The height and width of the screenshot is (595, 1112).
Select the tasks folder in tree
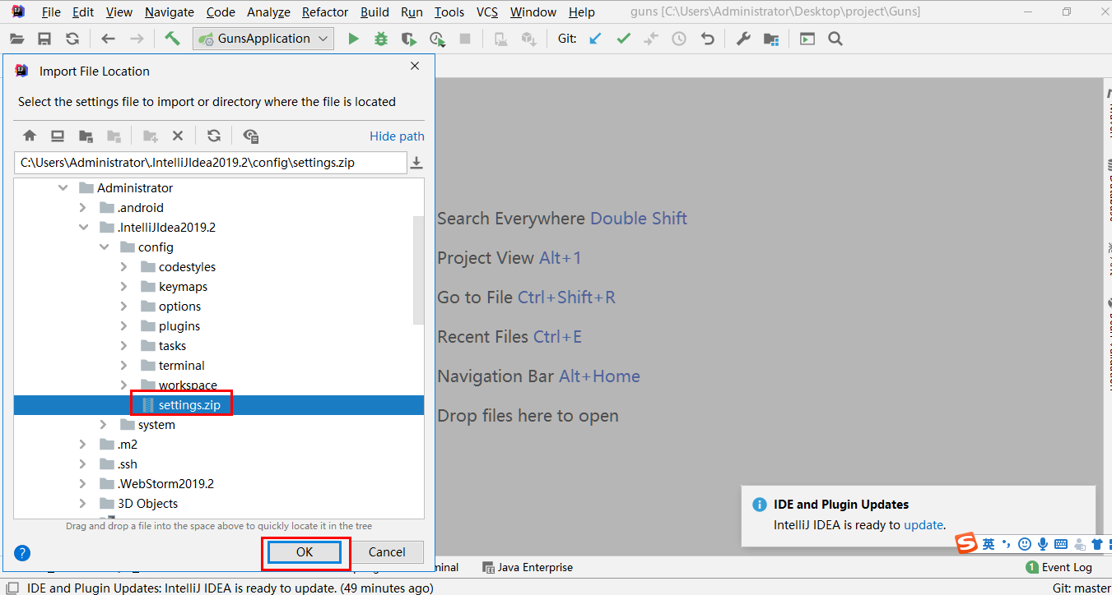point(172,346)
